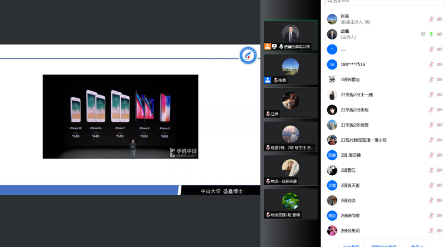Click the iPhone lineup image on shared slide

[120, 116]
